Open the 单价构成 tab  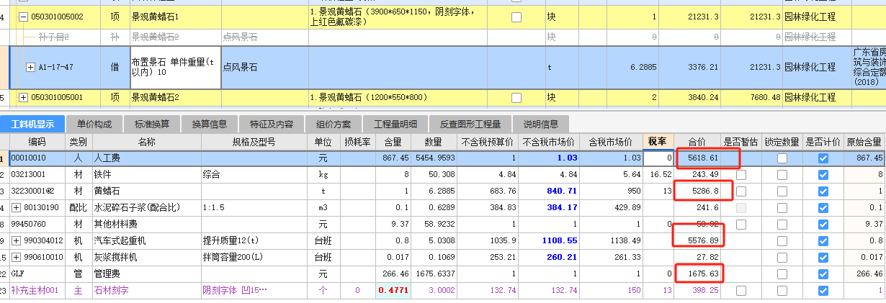click(x=94, y=124)
